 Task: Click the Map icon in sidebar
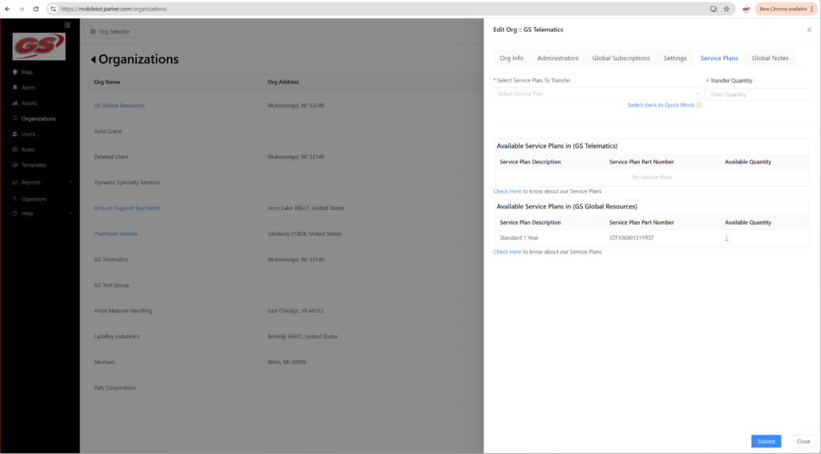[x=15, y=72]
